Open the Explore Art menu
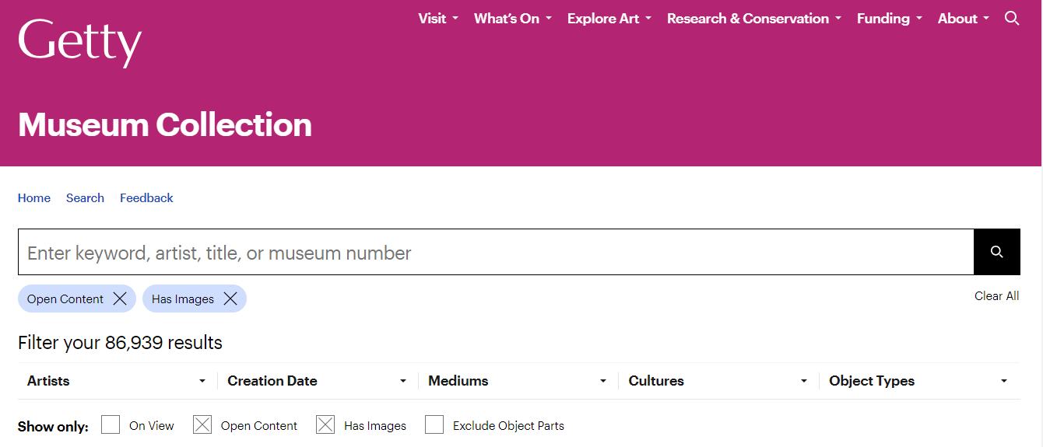The width and height of the screenshot is (1043, 447). [609, 19]
